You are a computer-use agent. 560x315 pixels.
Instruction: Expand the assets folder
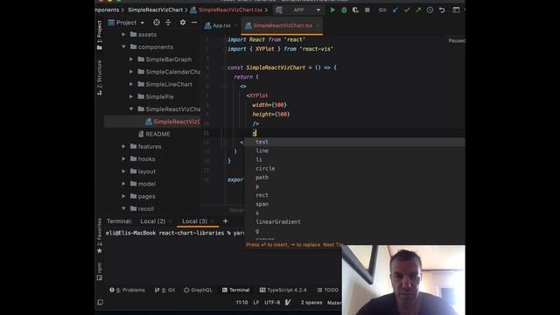(123, 35)
